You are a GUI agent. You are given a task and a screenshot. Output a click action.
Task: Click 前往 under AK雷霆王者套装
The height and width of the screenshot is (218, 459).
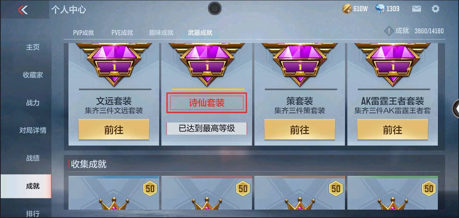coord(392,130)
